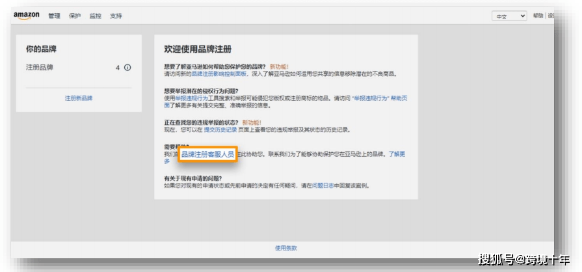Click the info icon beside 注册品牌

click(x=127, y=68)
